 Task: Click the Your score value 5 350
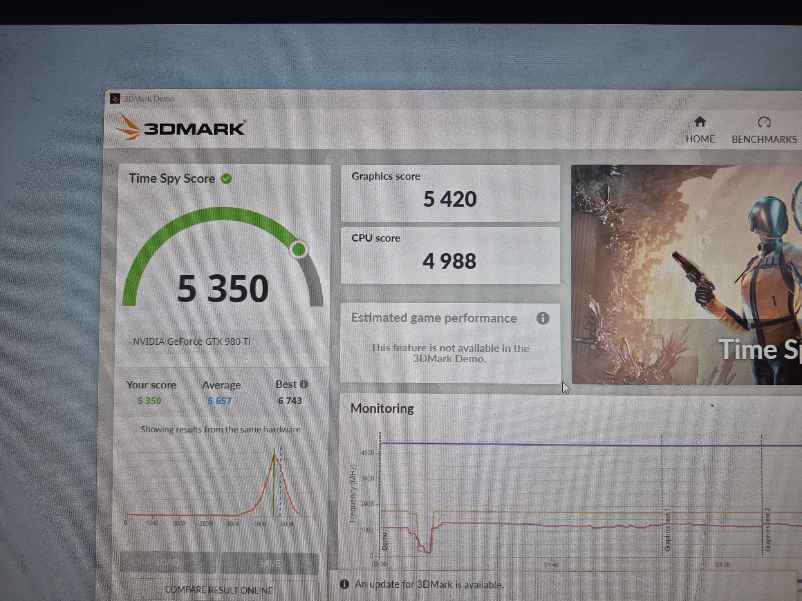(x=149, y=401)
